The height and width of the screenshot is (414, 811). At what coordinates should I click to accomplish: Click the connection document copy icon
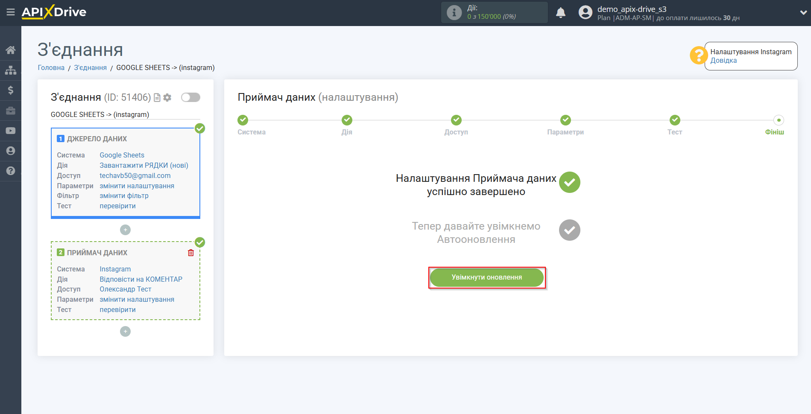click(157, 98)
